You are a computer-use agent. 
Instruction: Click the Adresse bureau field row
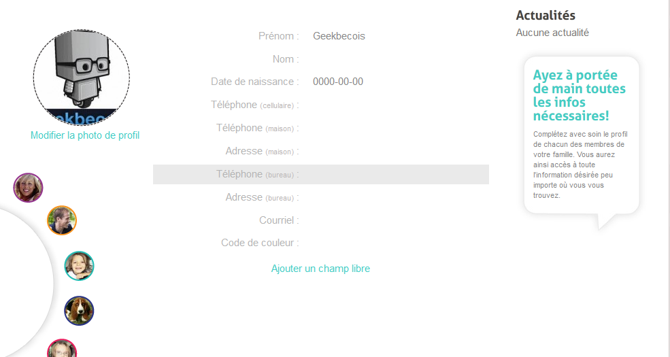click(395, 197)
